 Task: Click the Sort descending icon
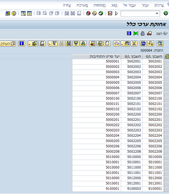coord(76,44)
